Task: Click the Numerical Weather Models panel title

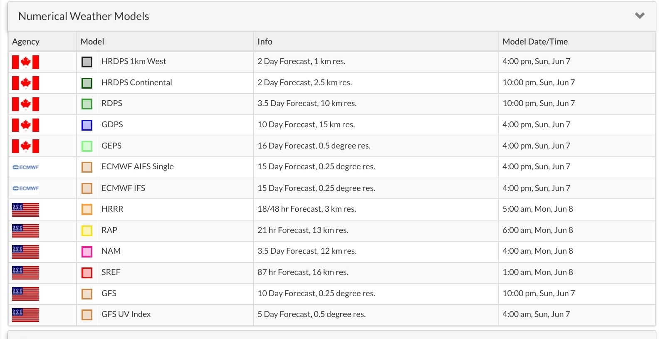Action: click(84, 16)
